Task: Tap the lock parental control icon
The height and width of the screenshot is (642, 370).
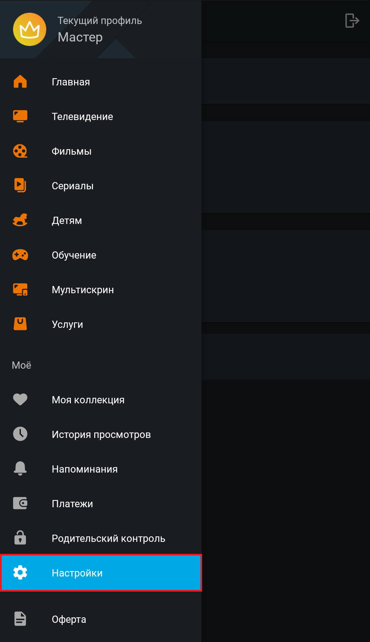Action: [20, 538]
